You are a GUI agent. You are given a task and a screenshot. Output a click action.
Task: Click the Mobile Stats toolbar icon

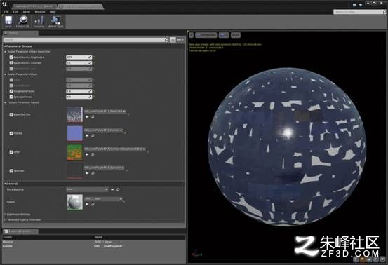[x=55, y=20]
